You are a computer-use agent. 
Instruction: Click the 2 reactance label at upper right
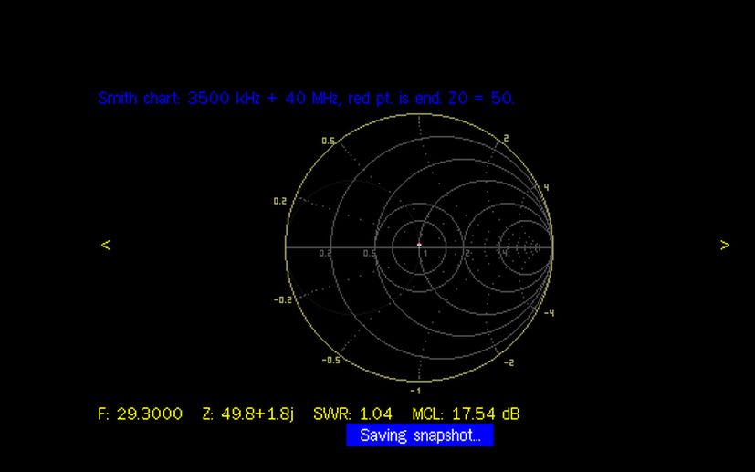click(x=507, y=139)
